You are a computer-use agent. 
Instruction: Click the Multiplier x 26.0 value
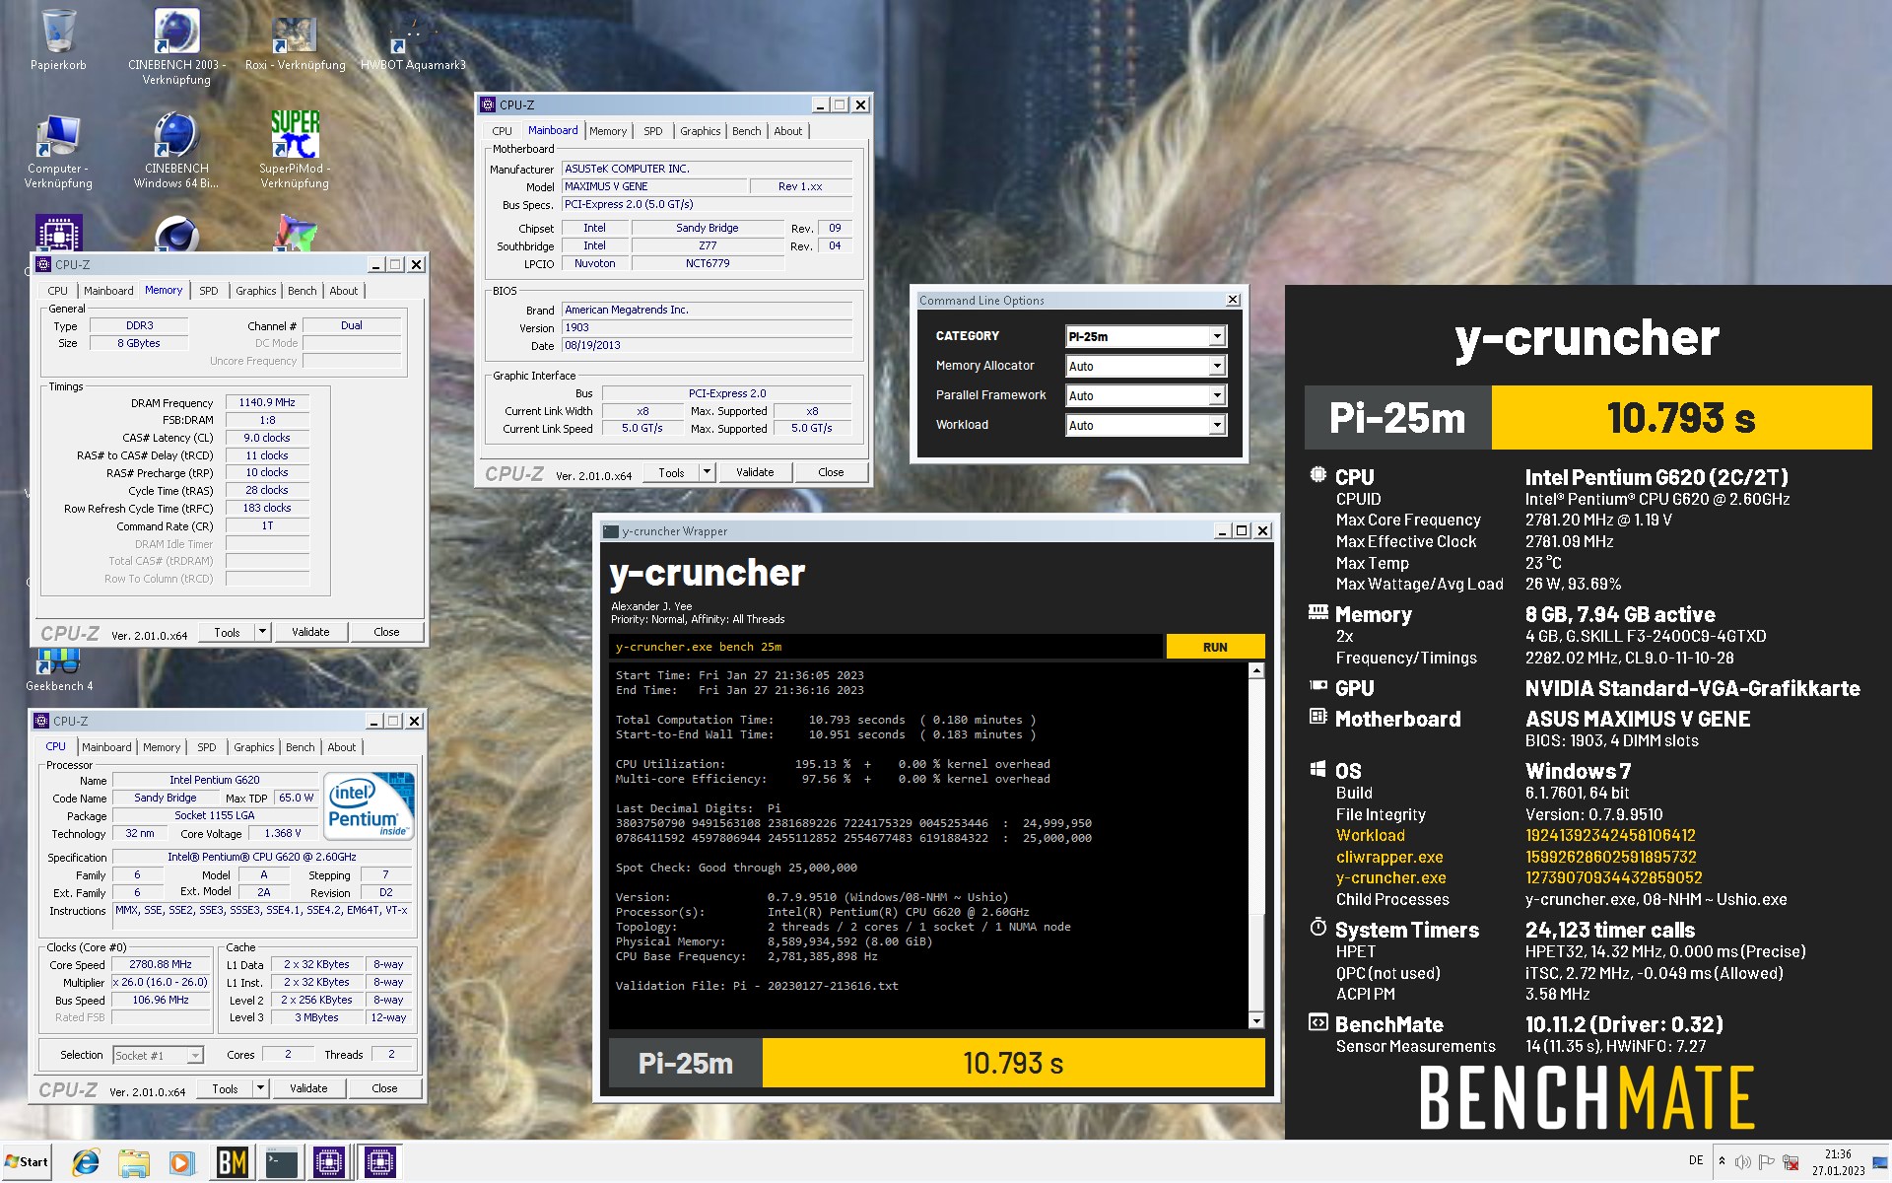pyautogui.click(x=161, y=982)
